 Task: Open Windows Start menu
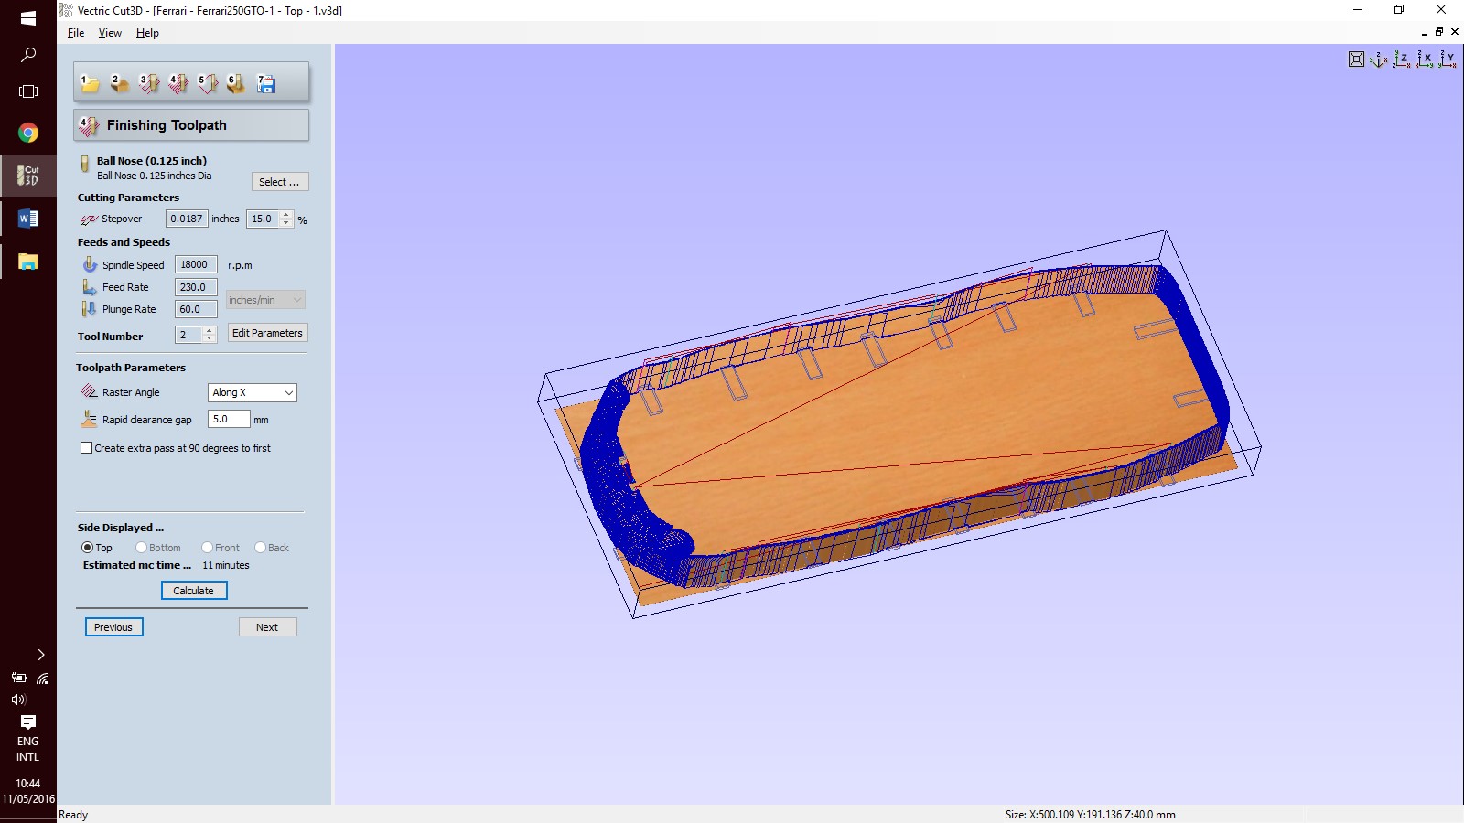(x=28, y=18)
